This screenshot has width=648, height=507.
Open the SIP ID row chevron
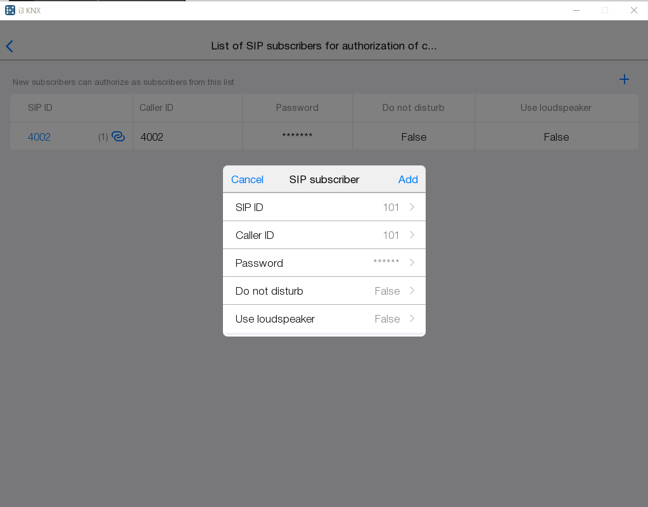tap(412, 207)
